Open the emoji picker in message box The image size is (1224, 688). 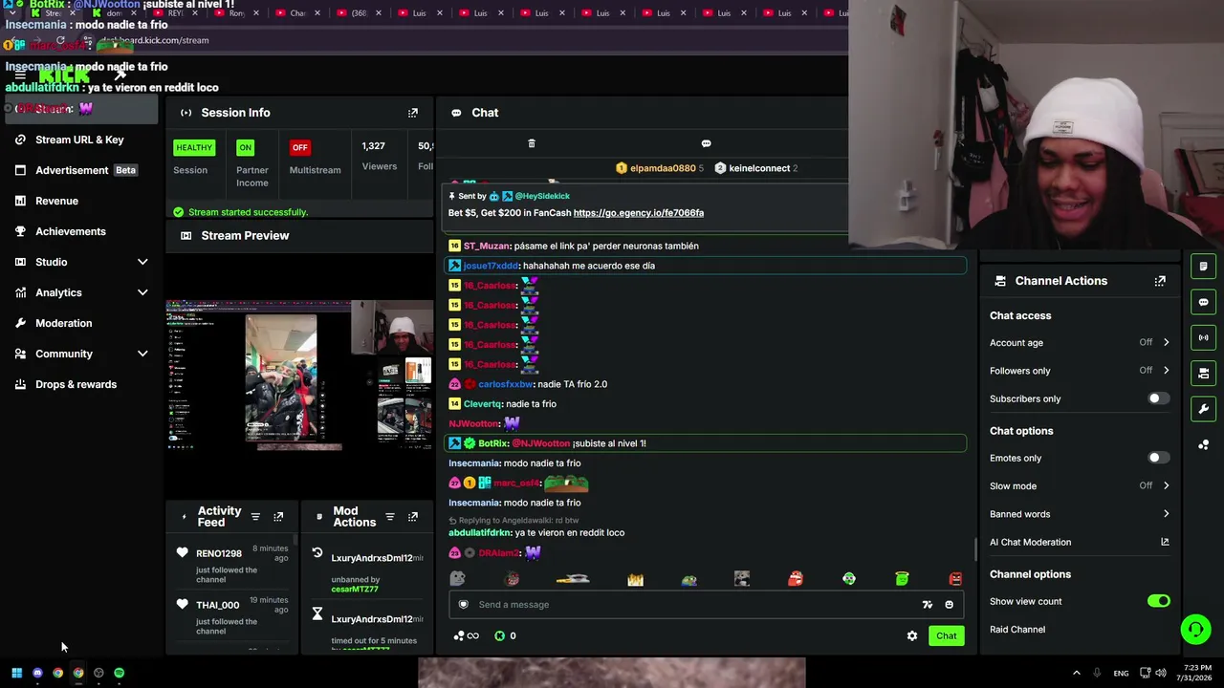click(x=949, y=604)
